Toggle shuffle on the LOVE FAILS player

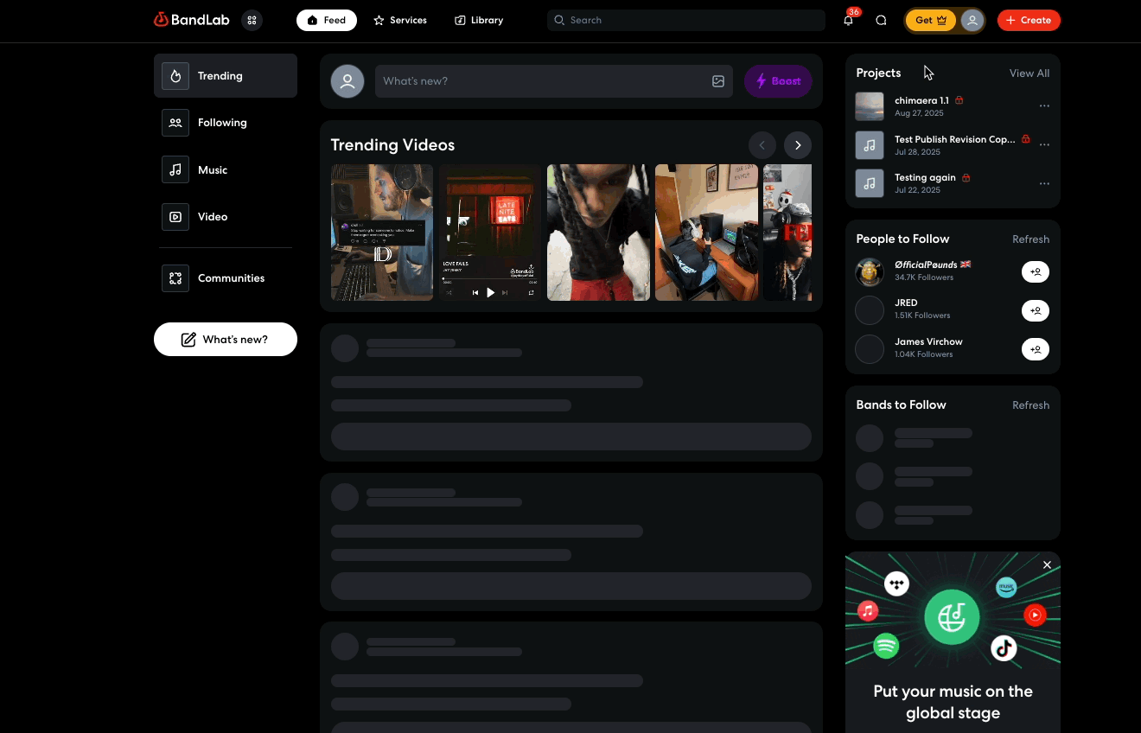(449, 292)
